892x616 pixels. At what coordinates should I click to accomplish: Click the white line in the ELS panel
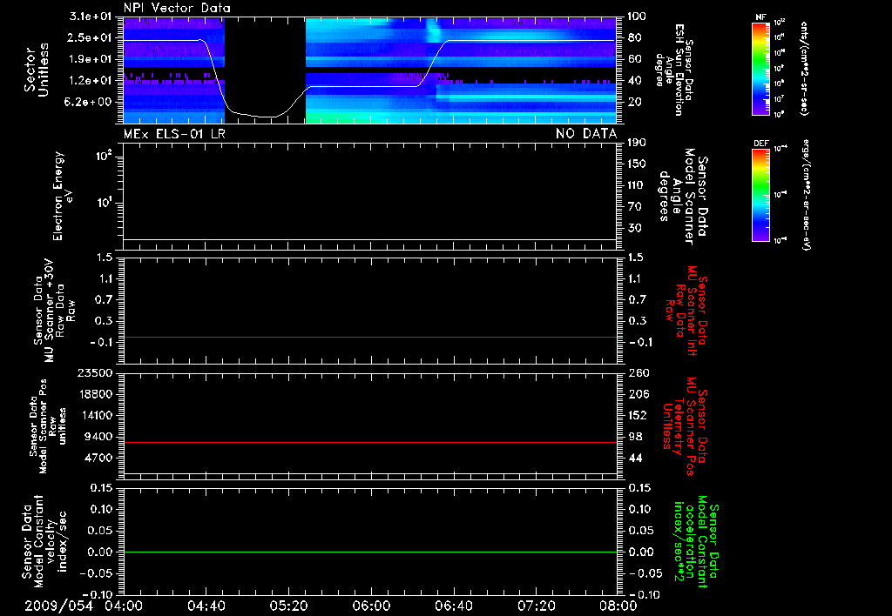(x=369, y=239)
